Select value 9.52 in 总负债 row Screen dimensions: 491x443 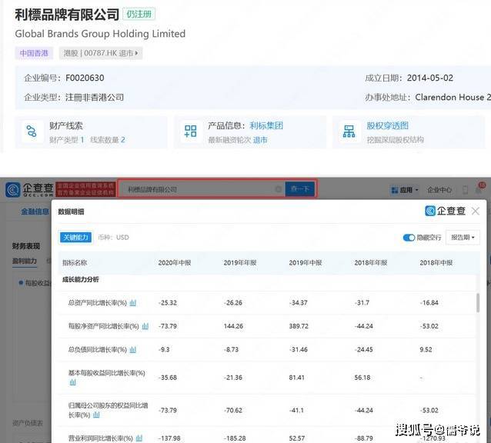[426, 350]
